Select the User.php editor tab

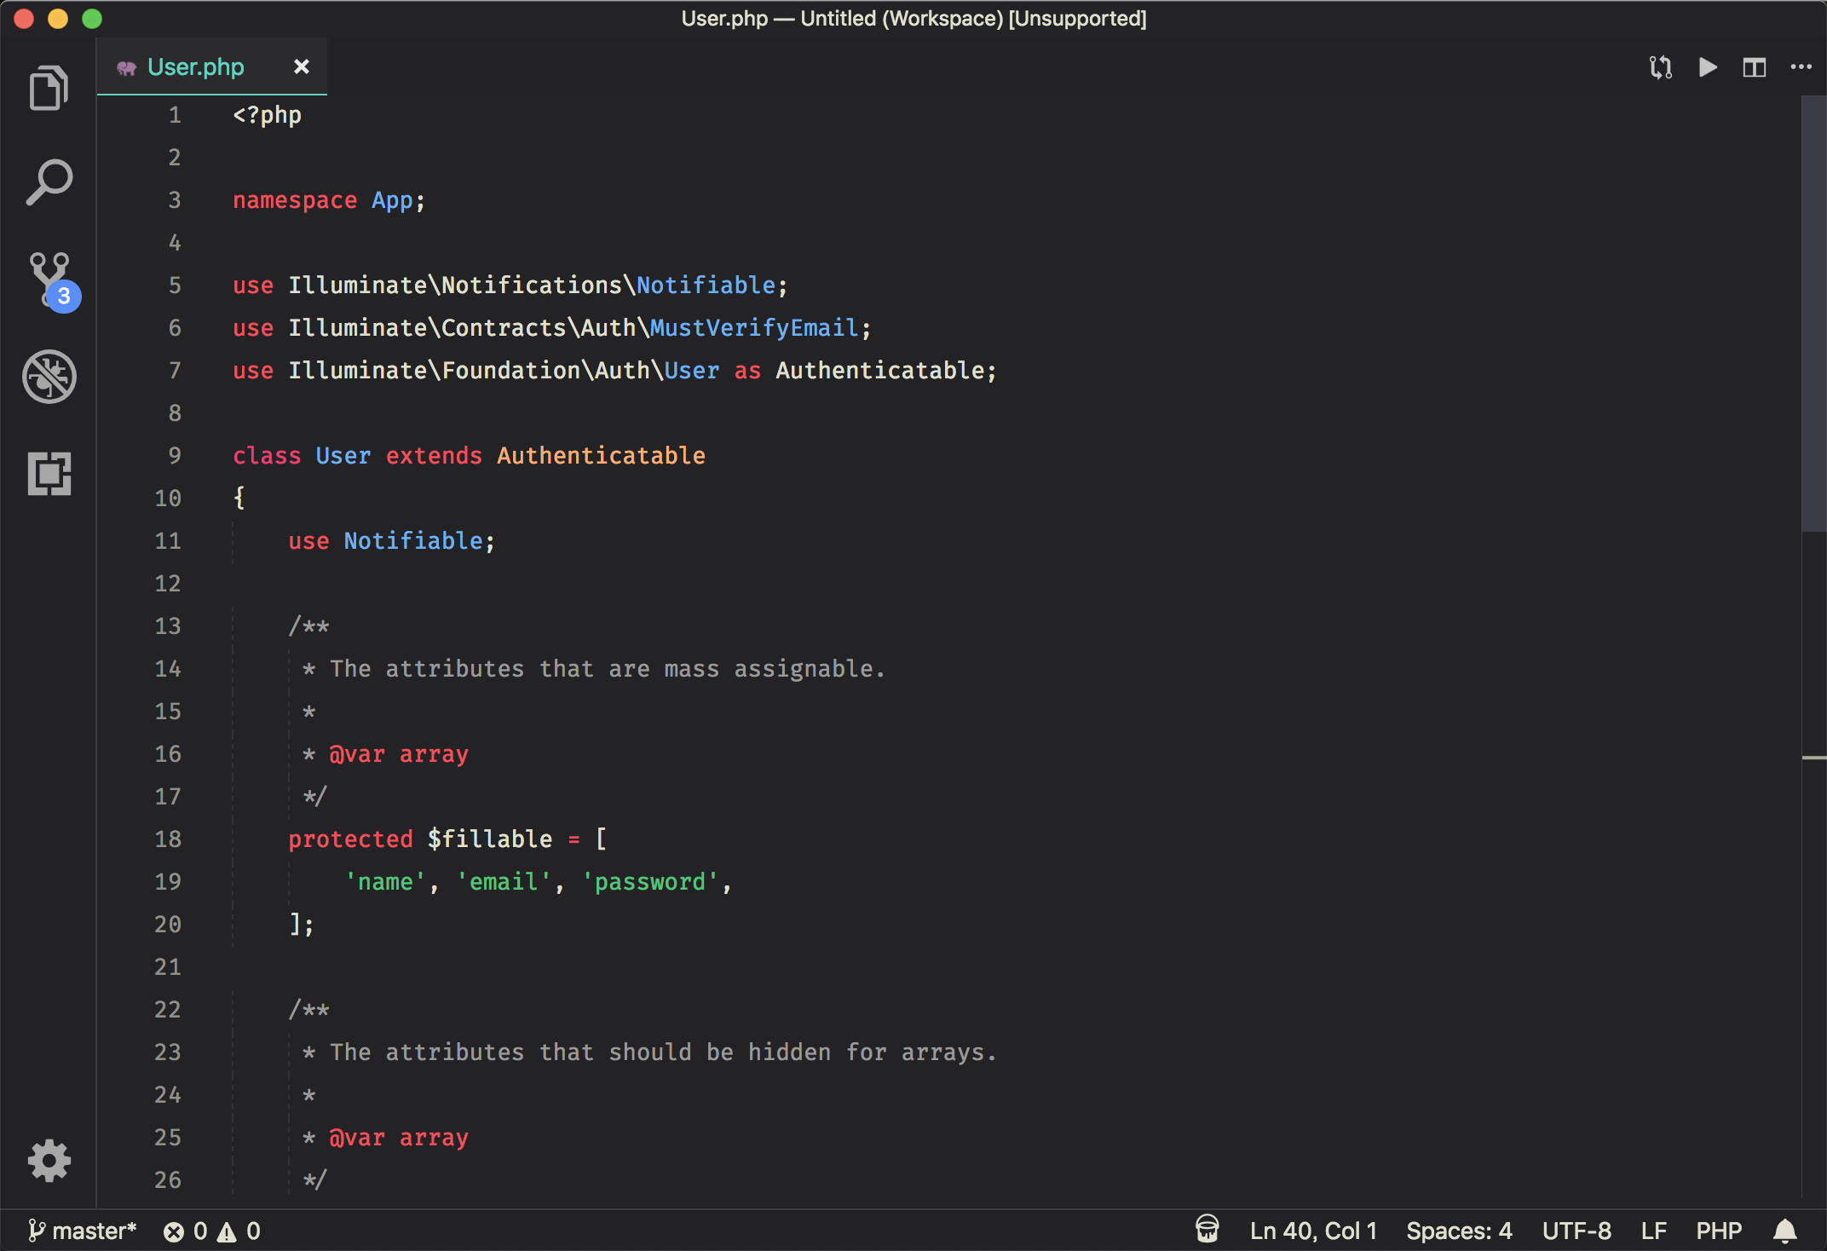pos(195,67)
